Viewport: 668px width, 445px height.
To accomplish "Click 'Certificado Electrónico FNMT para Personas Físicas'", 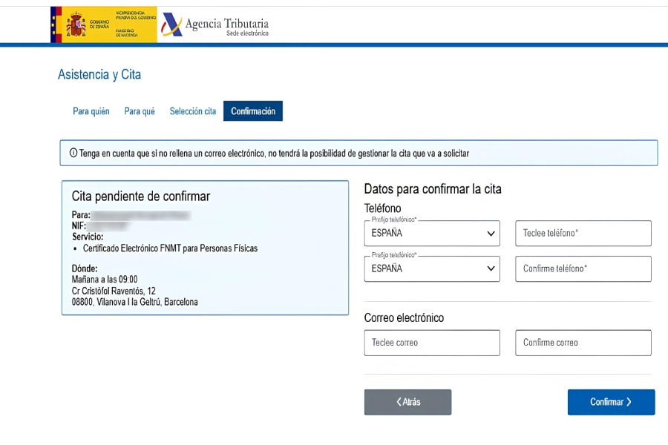I will 171,248.
